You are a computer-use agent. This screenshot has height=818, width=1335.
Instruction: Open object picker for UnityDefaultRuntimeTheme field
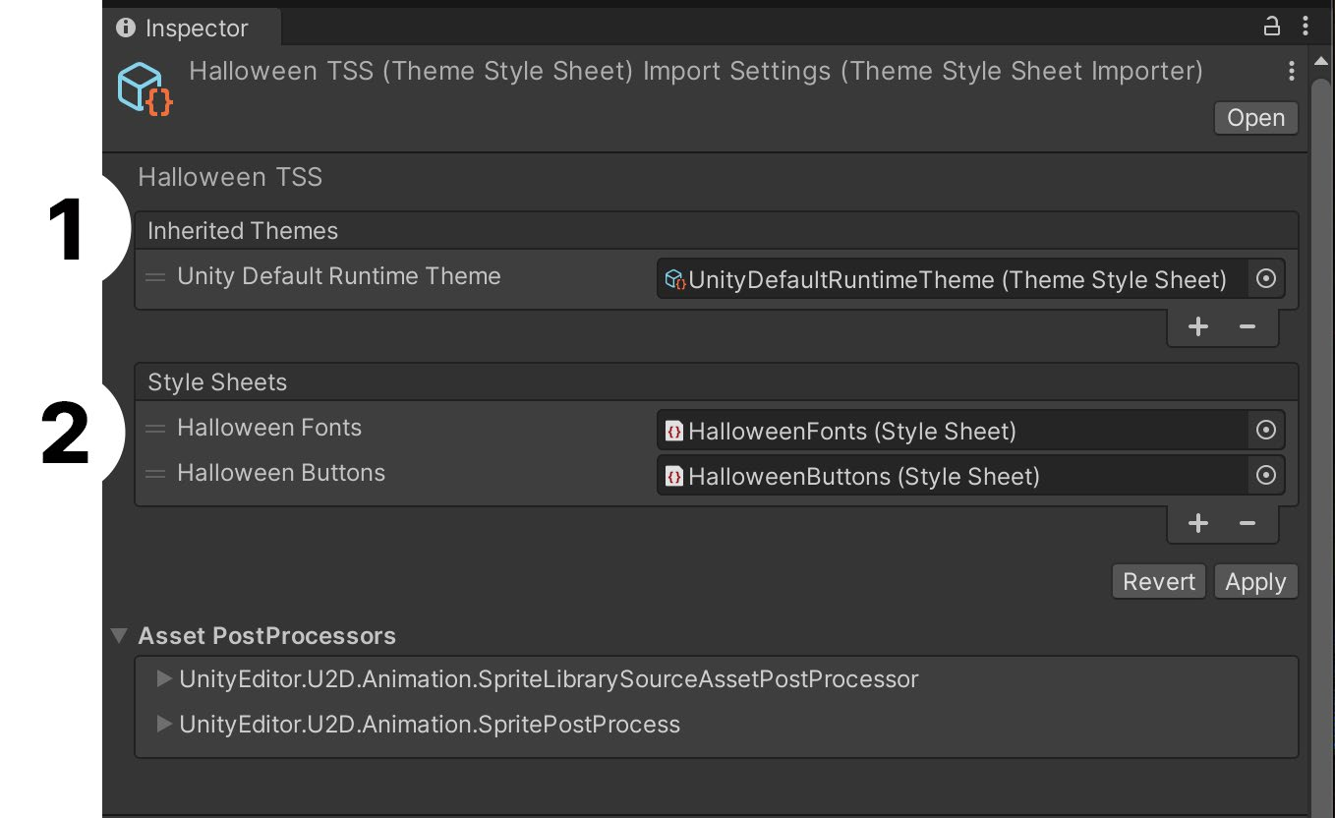point(1266,280)
